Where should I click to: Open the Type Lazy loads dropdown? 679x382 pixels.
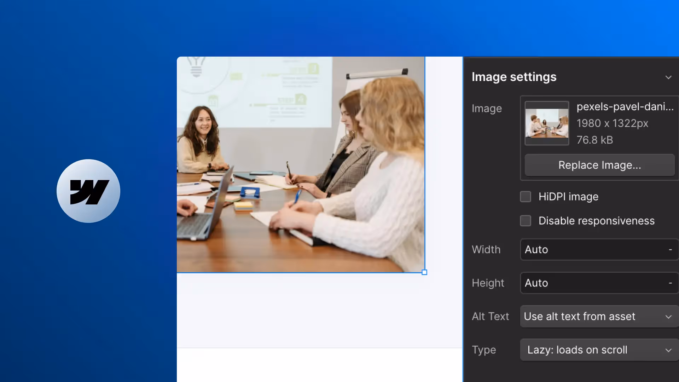598,350
